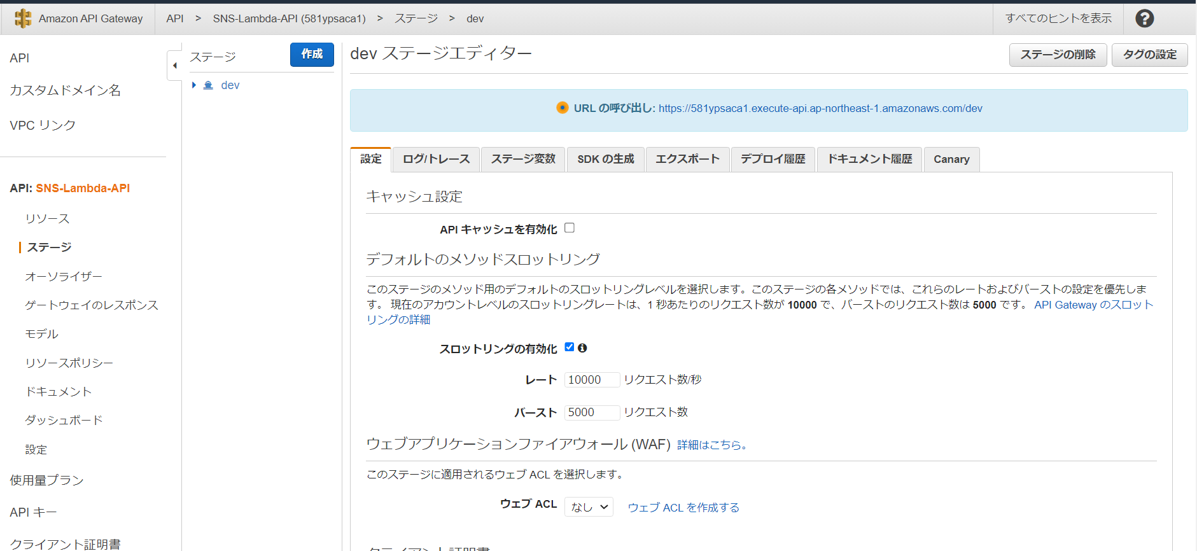Viewport: 1197px width, 551px height.
Task: Open リソースポリシー in sidebar
Action: click(69, 363)
